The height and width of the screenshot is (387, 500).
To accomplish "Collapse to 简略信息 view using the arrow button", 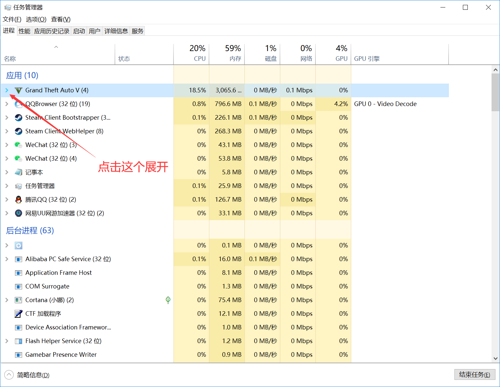I will [9, 375].
